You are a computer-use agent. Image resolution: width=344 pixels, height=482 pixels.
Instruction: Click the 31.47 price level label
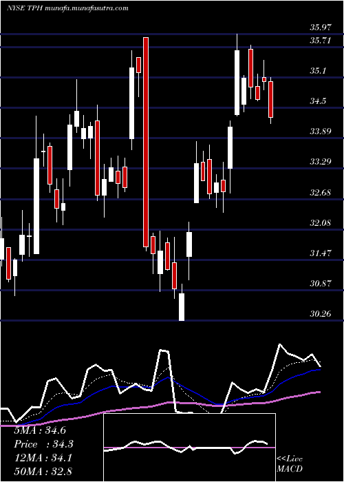pyautogui.click(x=321, y=253)
